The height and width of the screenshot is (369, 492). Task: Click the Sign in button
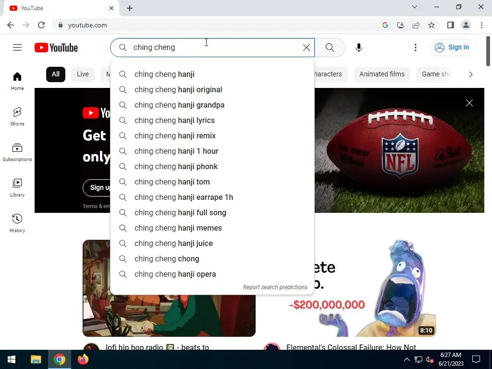click(x=452, y=48)
